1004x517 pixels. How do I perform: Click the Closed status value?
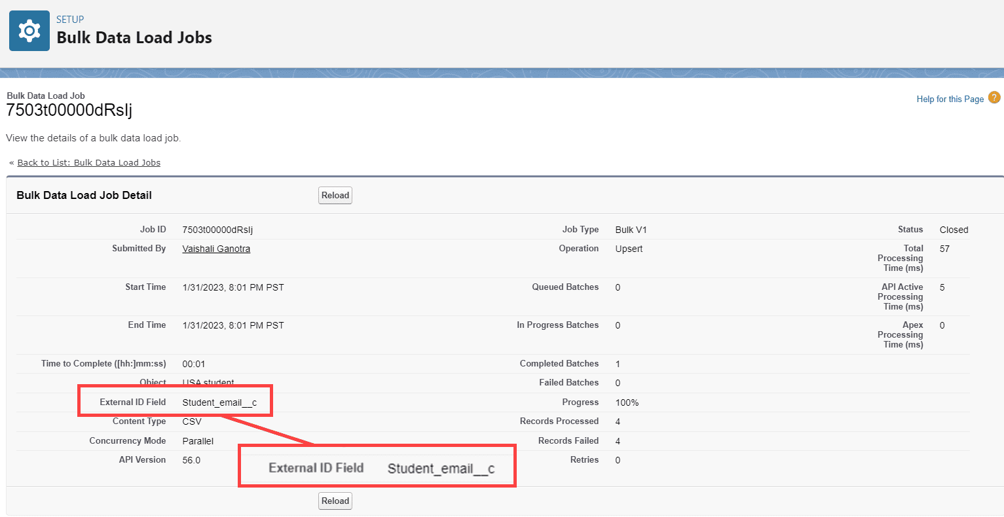(954, 229)
